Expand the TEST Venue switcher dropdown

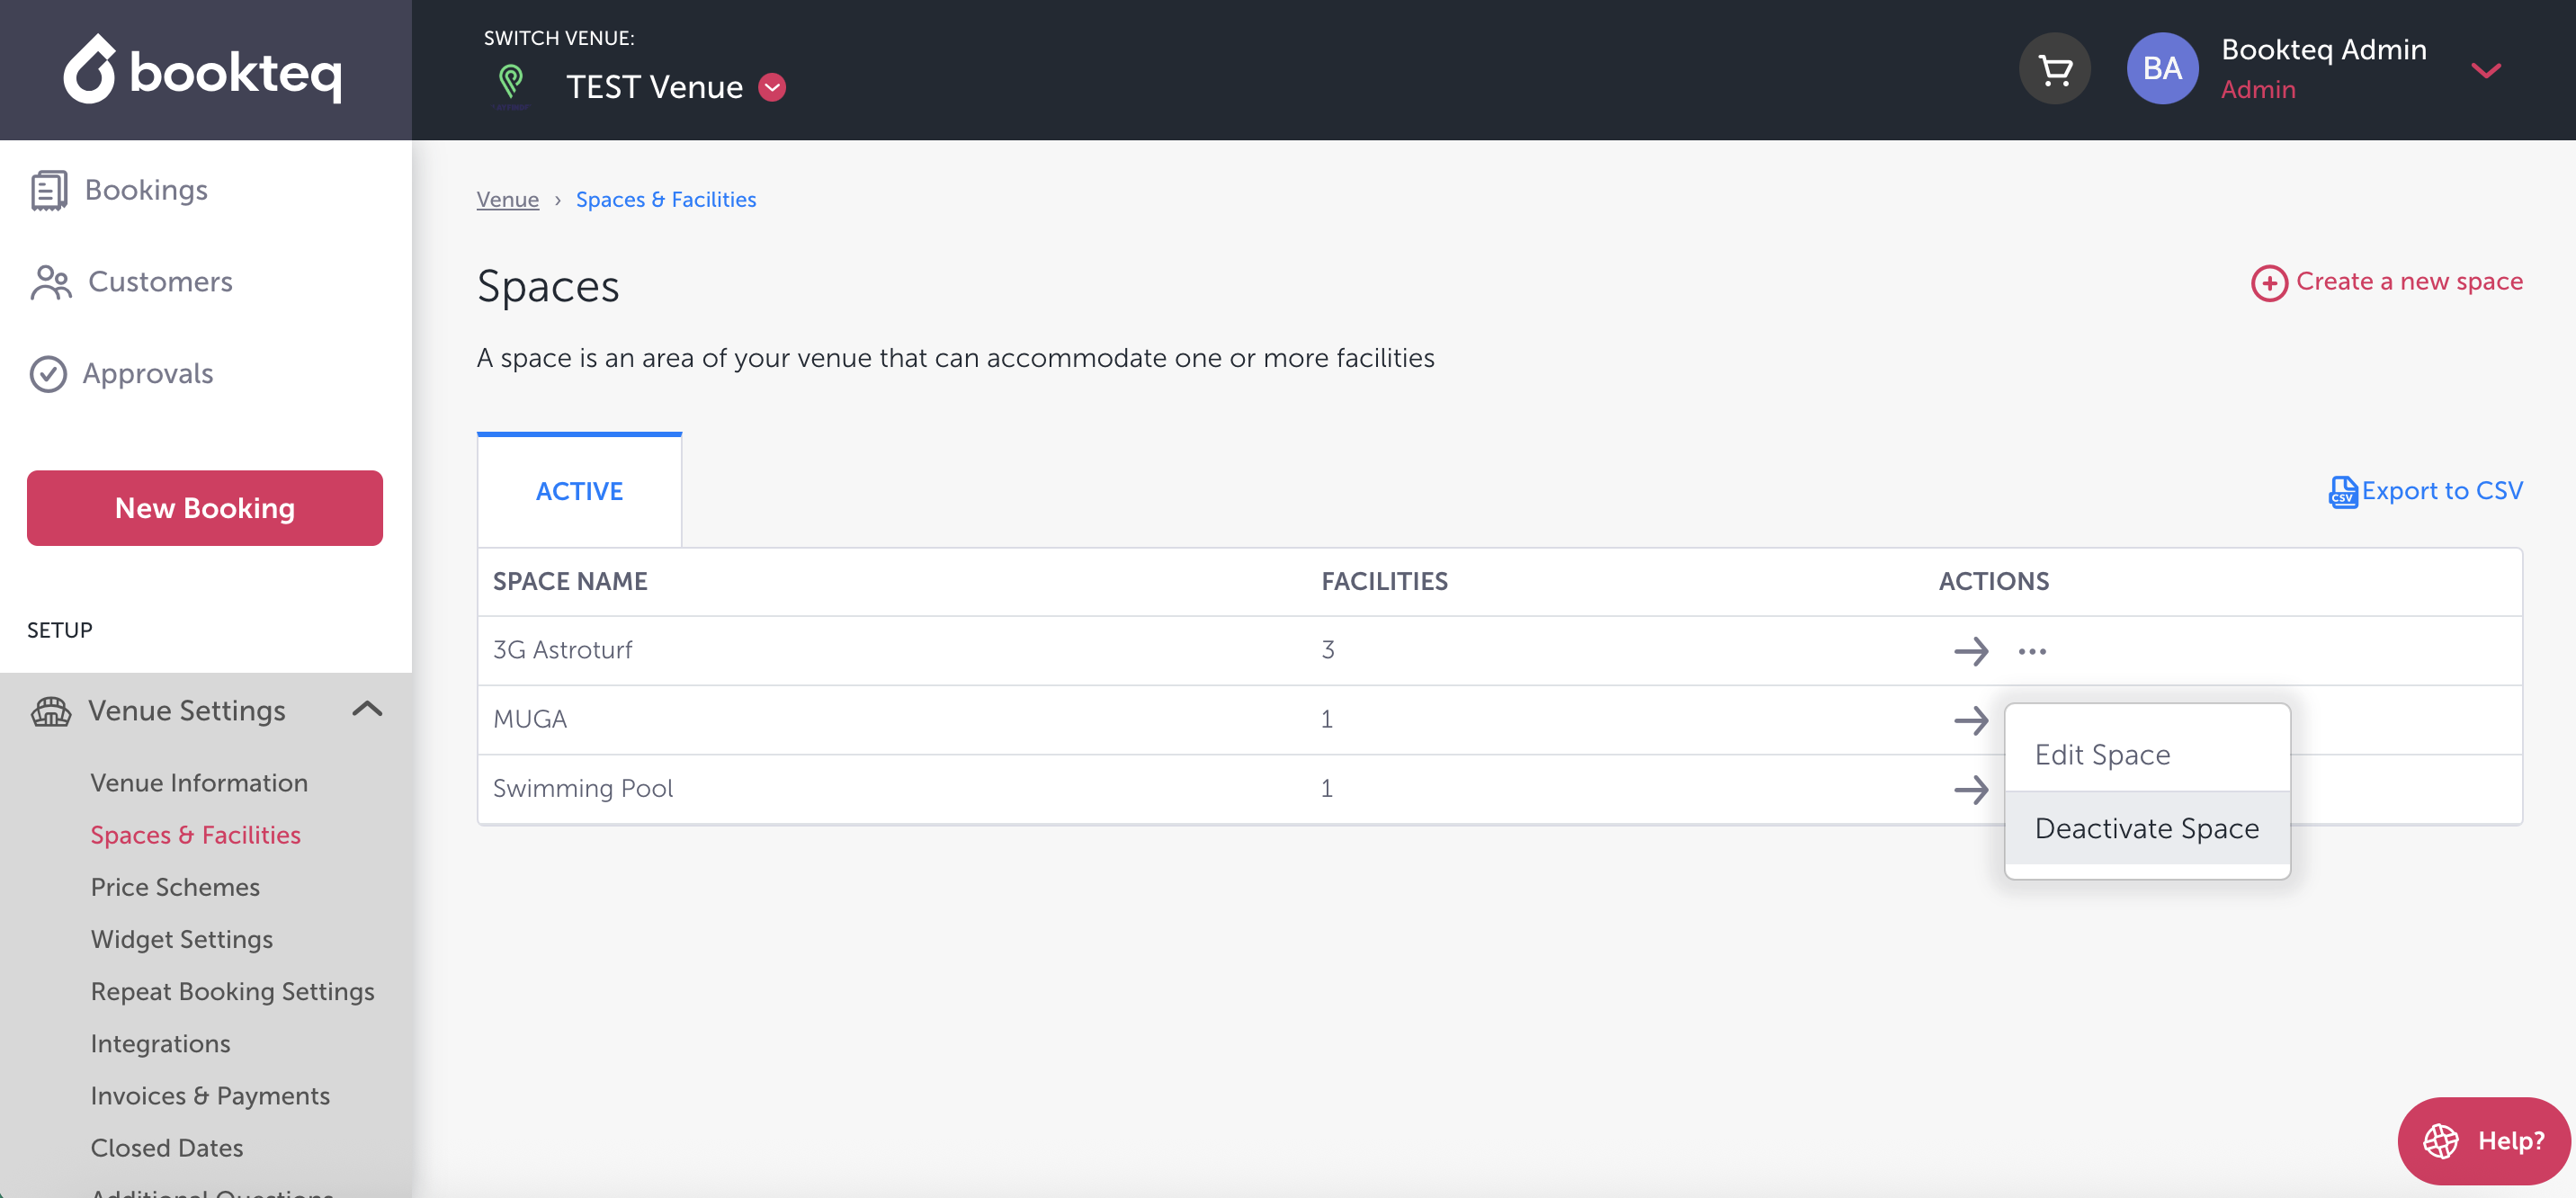point(772,88)
